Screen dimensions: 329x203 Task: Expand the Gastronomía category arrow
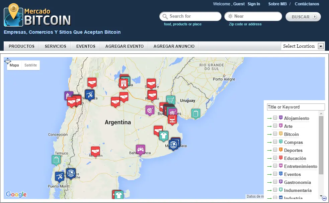tap(269, 183)
